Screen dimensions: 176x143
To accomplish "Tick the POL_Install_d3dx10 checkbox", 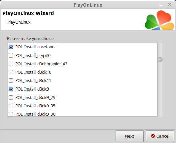I will pyautogui.click(x=11, y=72).
